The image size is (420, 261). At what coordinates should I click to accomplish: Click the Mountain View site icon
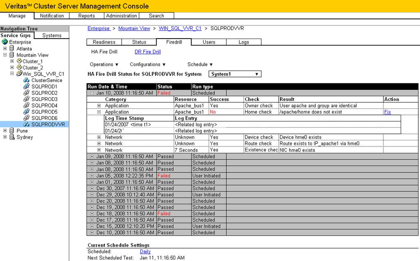click(11, 55)
